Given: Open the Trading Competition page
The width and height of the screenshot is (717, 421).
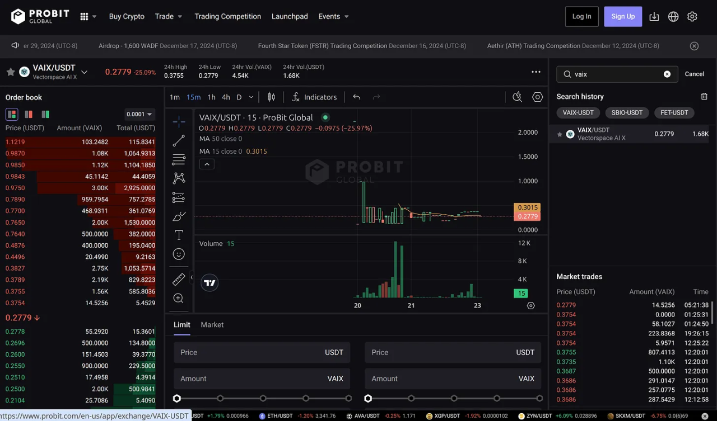Looking at the screenshot, I should [227, 16].
